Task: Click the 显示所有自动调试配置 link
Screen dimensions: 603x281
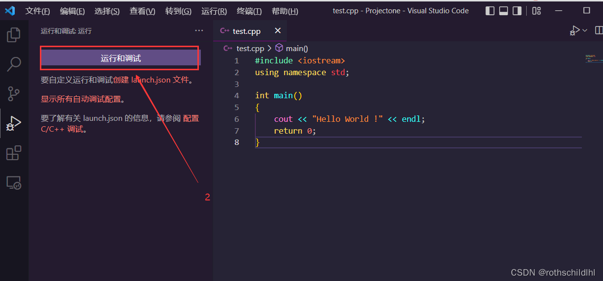Action: click(x=81, y=99)
